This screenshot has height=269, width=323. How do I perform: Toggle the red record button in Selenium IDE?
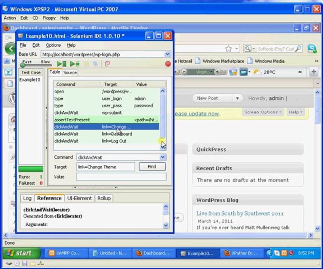pos(168,64)
